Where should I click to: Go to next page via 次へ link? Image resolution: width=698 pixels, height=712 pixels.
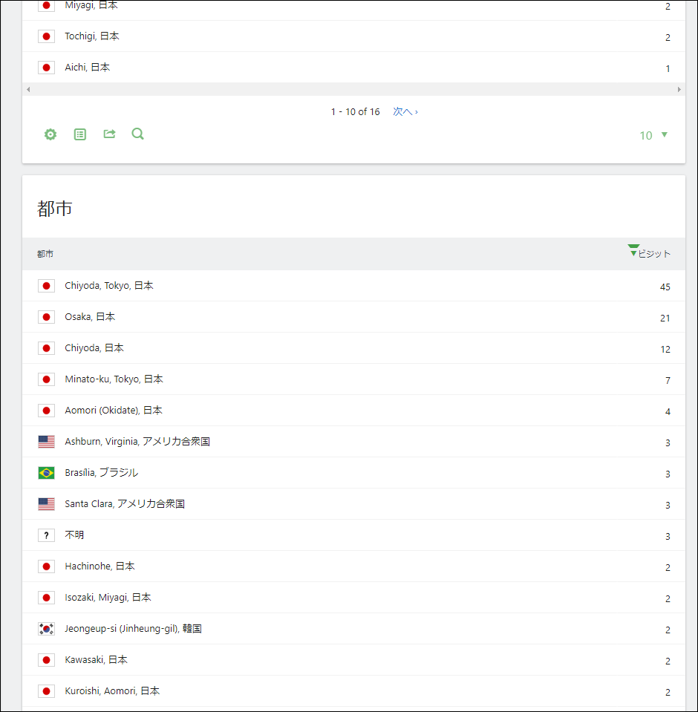click(x=405, y=112)
